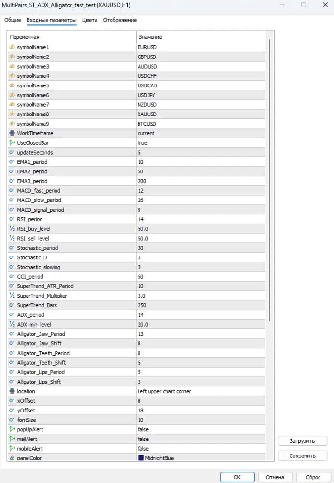This screenshot has height=483, width=334.
Task: Click the parameter list vertical scrollbar
Action: (270, 180)
